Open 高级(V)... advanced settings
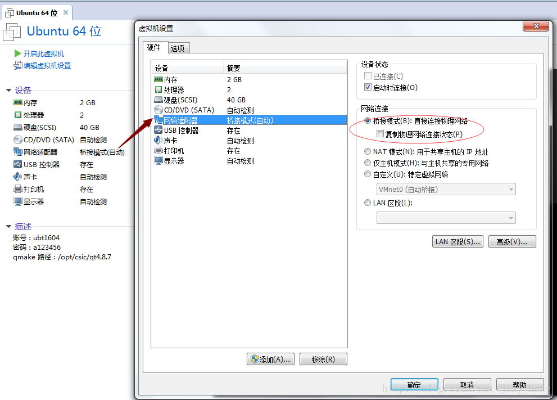 tap(512, 241)
